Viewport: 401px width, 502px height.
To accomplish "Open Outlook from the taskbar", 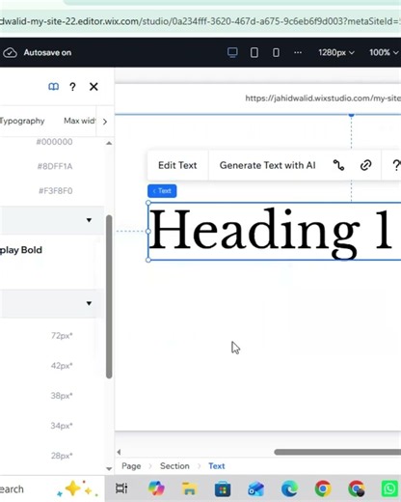I will [256, 488].
